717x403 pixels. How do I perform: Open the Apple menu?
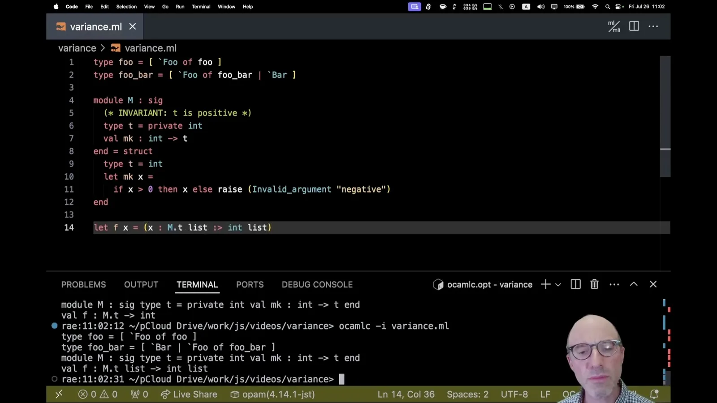56,7
